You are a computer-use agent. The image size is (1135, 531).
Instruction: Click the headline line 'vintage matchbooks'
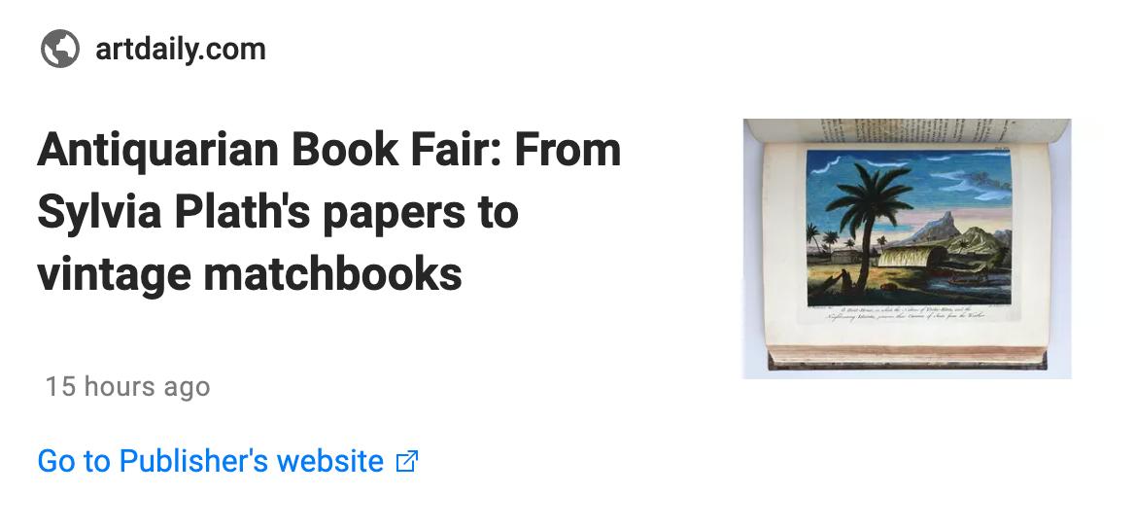click(249, 274)
